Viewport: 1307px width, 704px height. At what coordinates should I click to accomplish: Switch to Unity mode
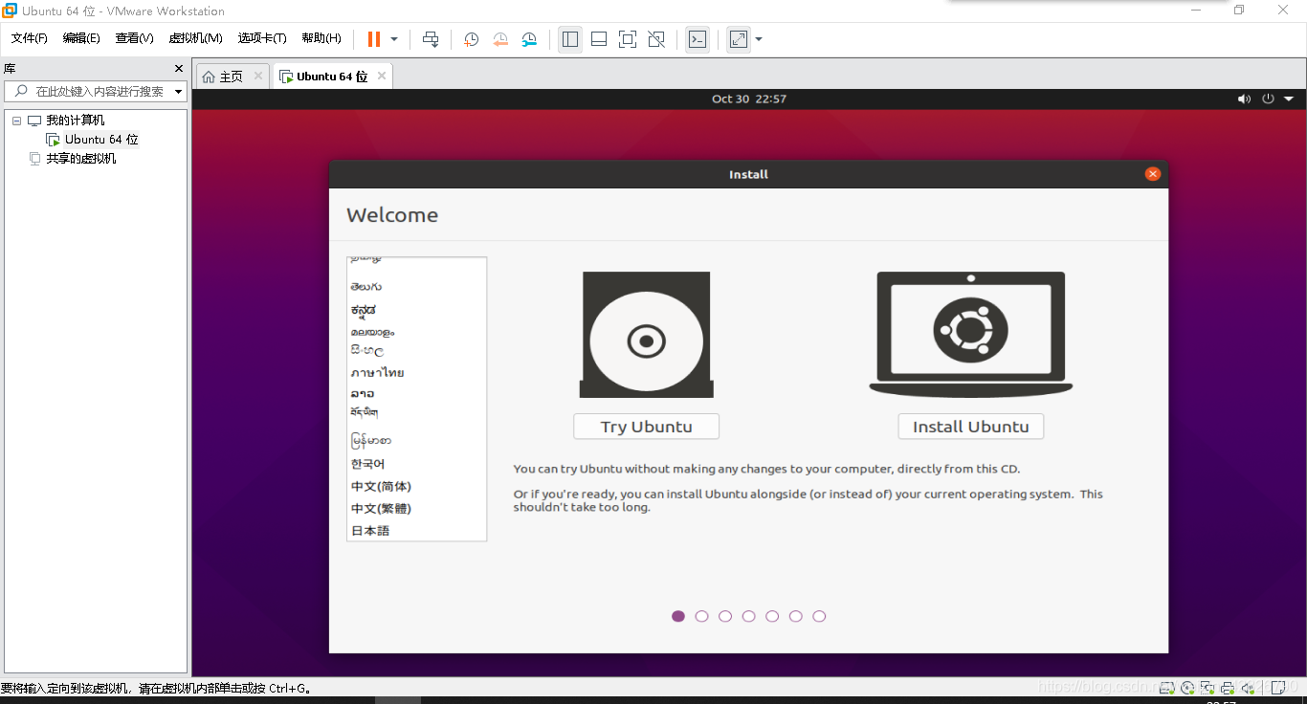click(x=656, y=39)
